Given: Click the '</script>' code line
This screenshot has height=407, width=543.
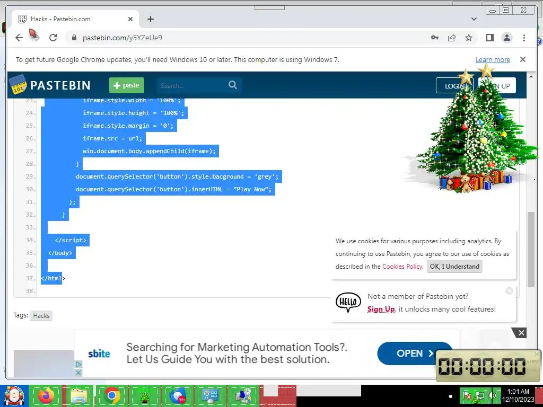Looking at the screenshot, I should coord(71,240).
